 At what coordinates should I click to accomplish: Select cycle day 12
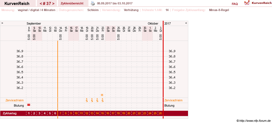(x=87, y=114)
